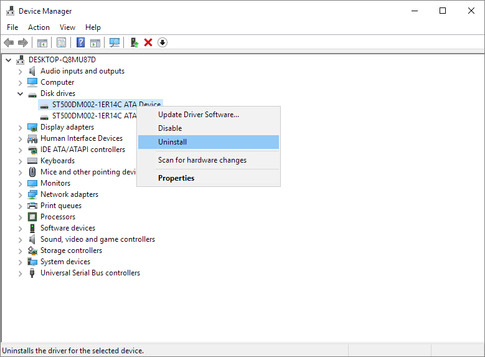Click the Disable down-arrow toolbar icon

(x=162, y=42)
